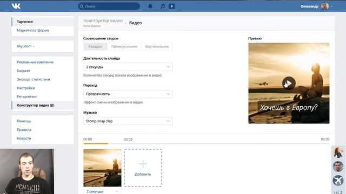Click the VK logo icon
346x194 pixels.
(16, 6)
